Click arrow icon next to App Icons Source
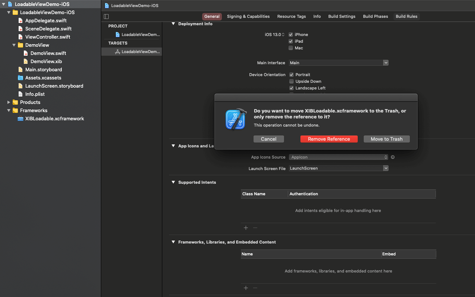Viewport: 475px width, 297px height. click(x=393, y=157)
